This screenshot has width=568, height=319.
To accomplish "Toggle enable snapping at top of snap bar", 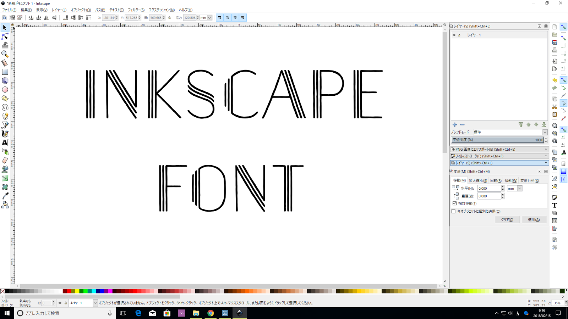I will pos(563,27).
